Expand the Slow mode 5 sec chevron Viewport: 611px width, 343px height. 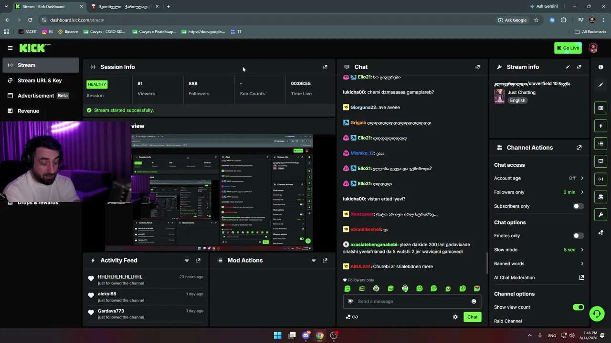pyautogui.click(x=582, y=250)
